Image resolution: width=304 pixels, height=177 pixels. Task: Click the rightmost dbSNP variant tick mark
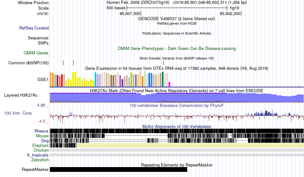164,63
